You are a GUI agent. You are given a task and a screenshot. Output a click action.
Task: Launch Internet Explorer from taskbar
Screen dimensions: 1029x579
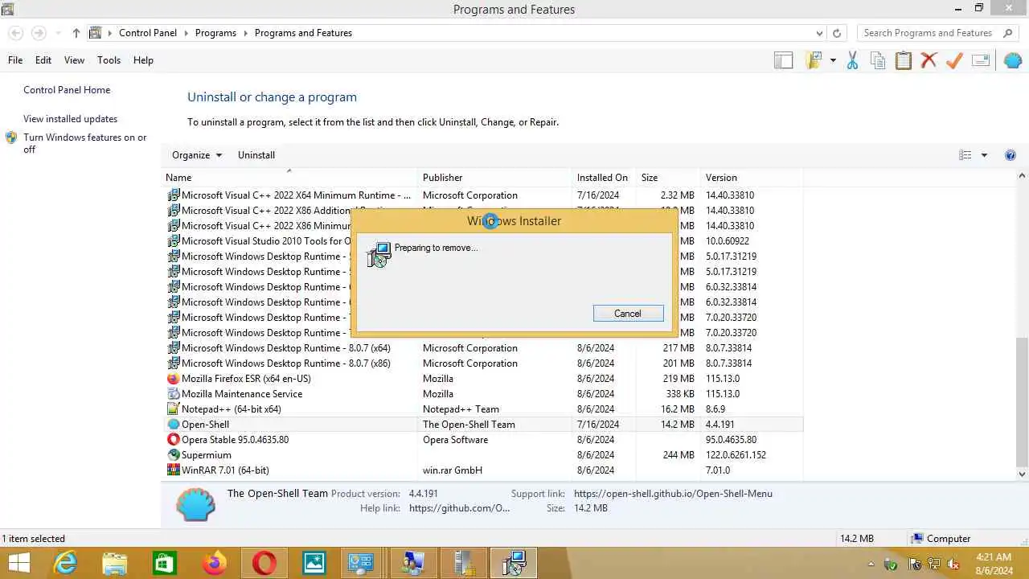point(65,563)
